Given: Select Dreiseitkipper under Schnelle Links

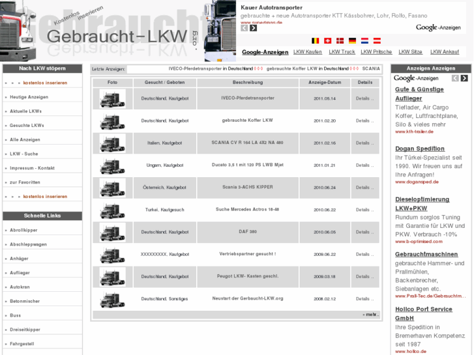Looking at the screenshot, I should coord(25,330).
